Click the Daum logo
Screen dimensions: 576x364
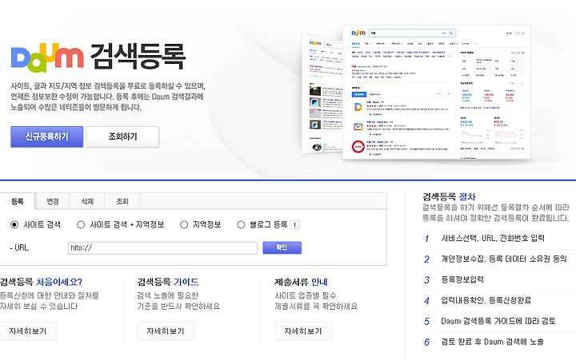47,57
